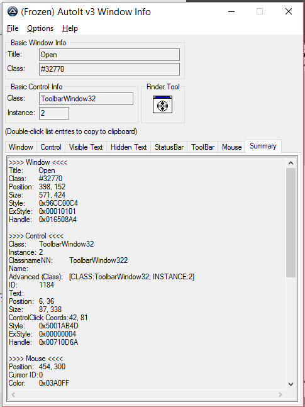Open the Options menu
305x407 pixels.
click(x=40, y=28)
